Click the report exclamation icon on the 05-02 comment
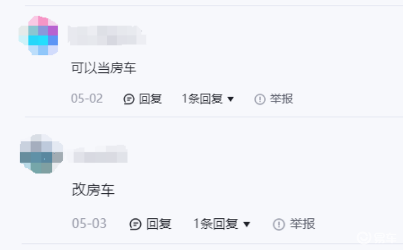This screenshot has width=403, height=250. [x=260, y=99]
